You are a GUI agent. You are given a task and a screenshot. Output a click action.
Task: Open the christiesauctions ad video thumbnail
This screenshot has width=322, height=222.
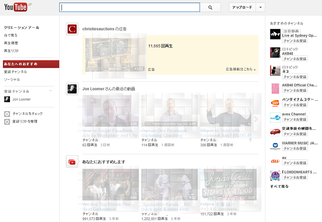(115, 55)
